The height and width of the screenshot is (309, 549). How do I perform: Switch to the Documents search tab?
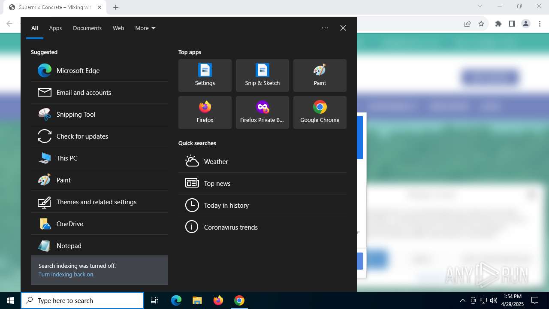point(87,28)
